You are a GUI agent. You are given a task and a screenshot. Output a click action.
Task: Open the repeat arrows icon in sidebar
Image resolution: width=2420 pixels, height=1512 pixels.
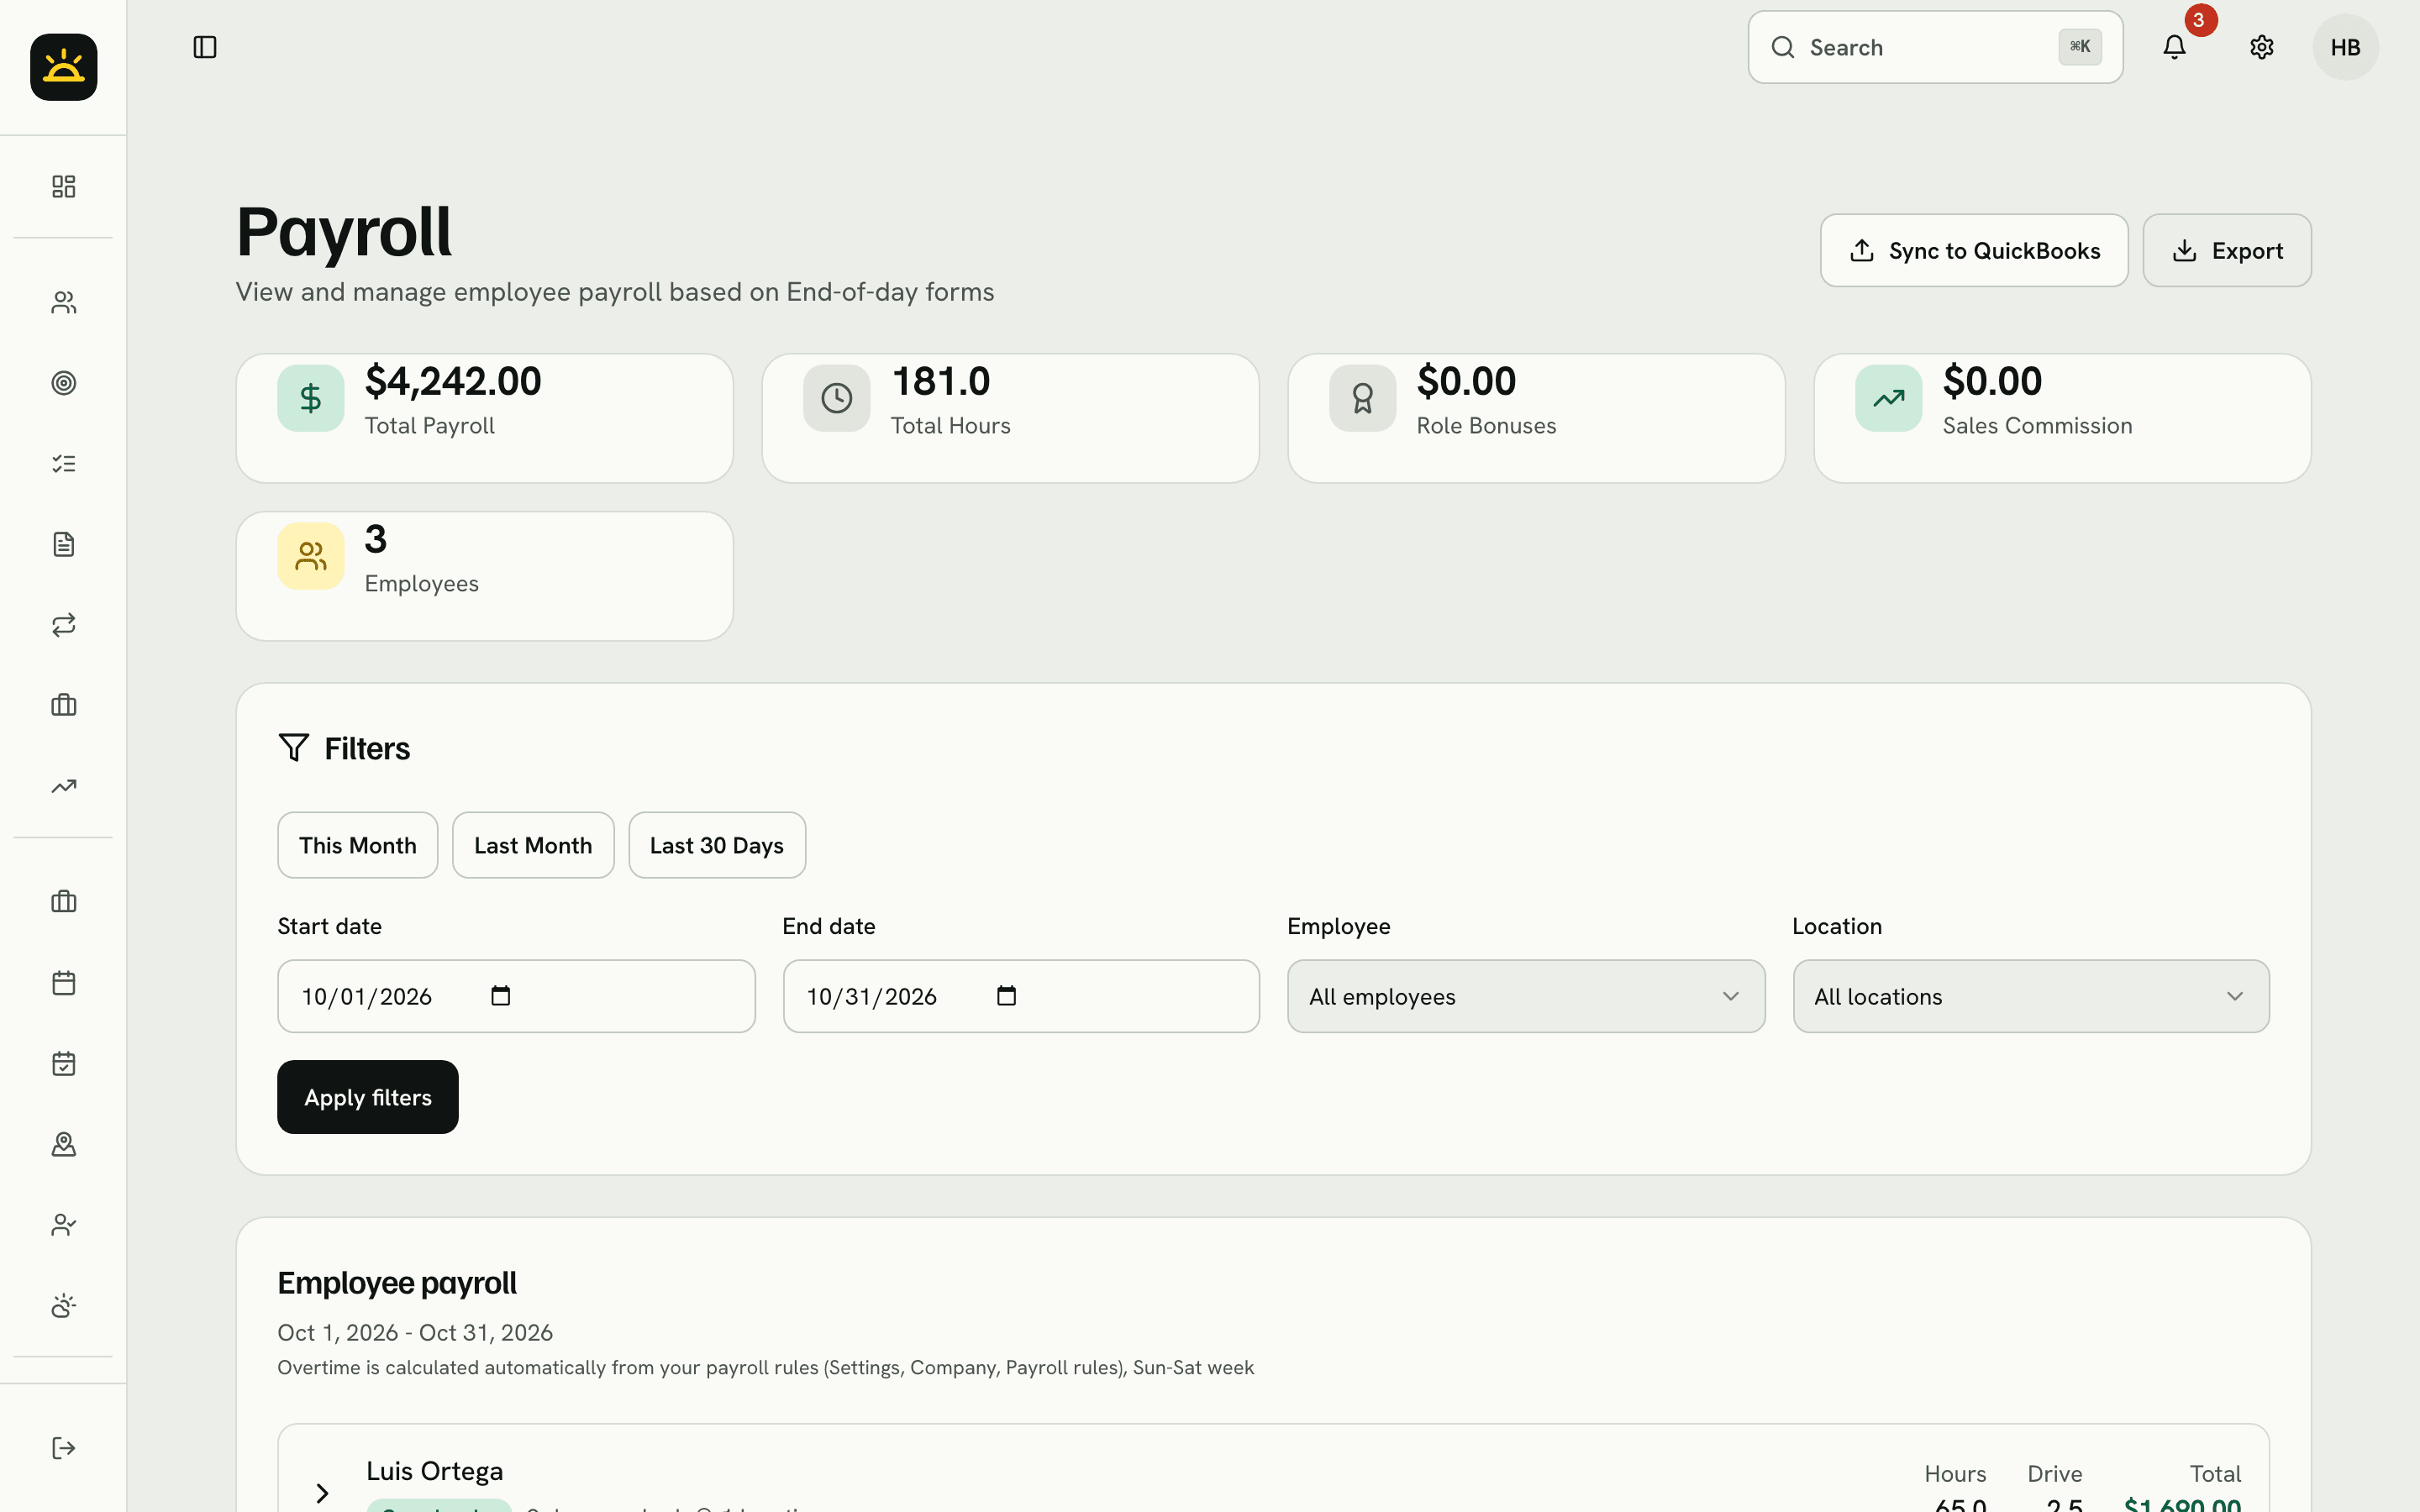tap(64, 625)
